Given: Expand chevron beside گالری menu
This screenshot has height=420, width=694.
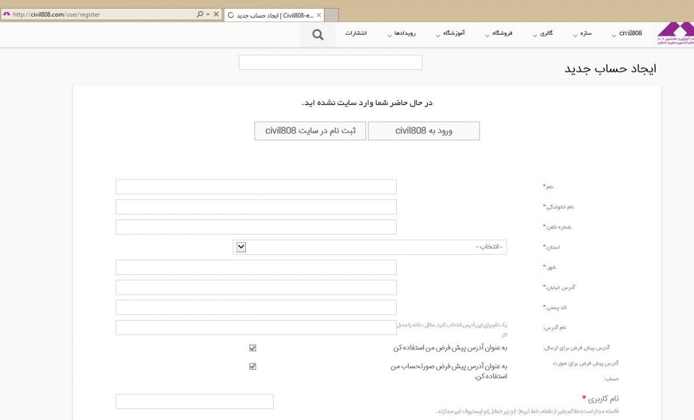Looking at the screenshot, I should coord(534,35).
